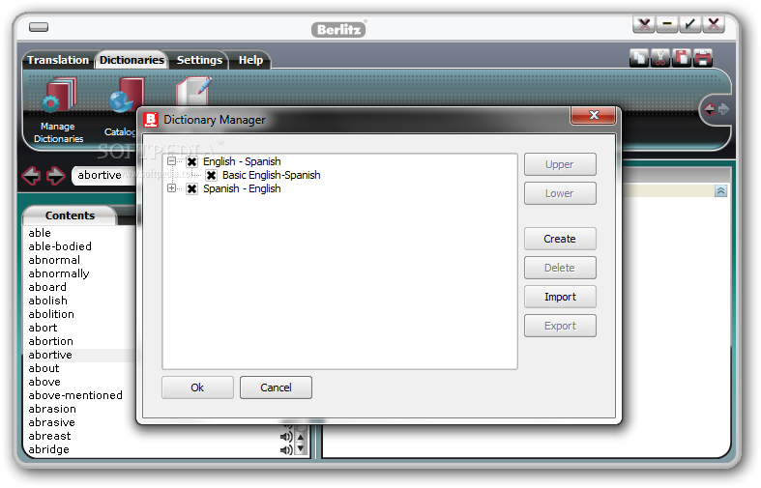Click the word list scroll down arrow
Screen dimensions: 761x488
(301, 449)
